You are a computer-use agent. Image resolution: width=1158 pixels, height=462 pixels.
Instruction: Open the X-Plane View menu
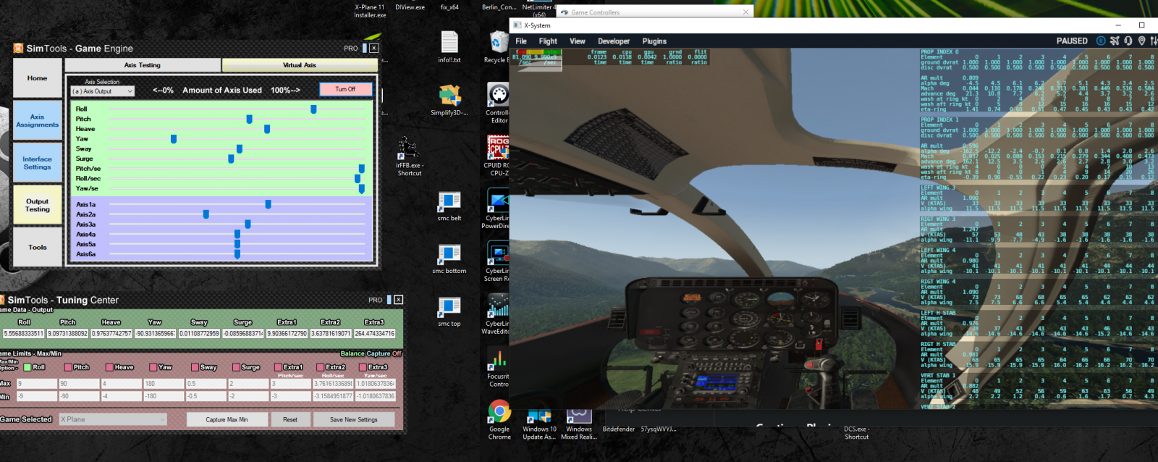pos(578,41)
